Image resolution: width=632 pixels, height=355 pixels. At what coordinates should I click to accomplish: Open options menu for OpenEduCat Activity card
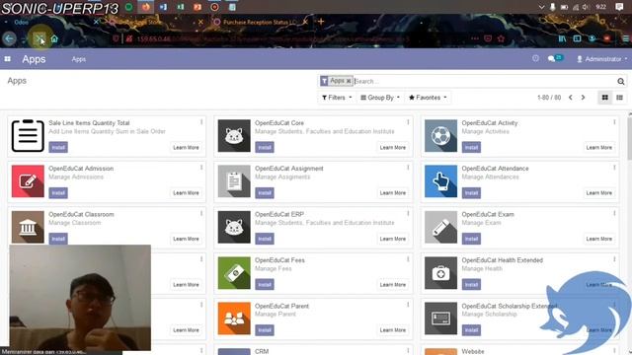(614, 122)
